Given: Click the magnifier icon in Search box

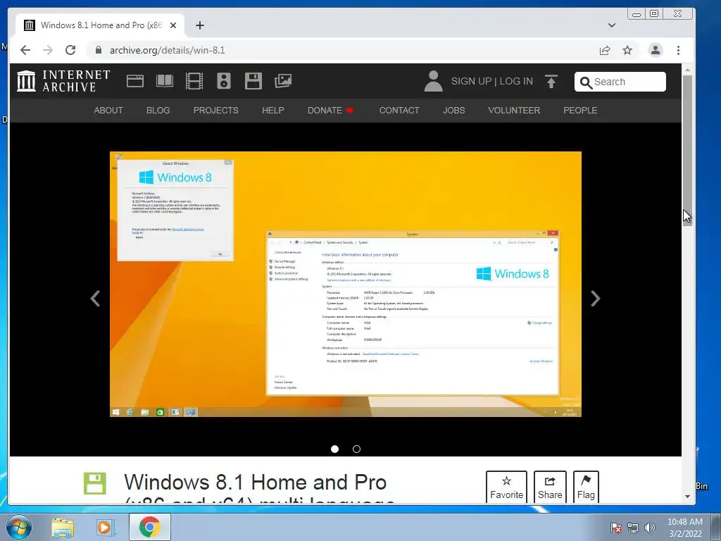Looking at the screenshot, I should [586, 82].
